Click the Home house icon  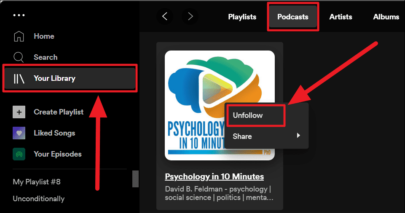19,36
